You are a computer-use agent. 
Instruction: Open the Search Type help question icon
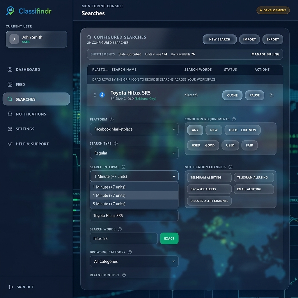116,143
